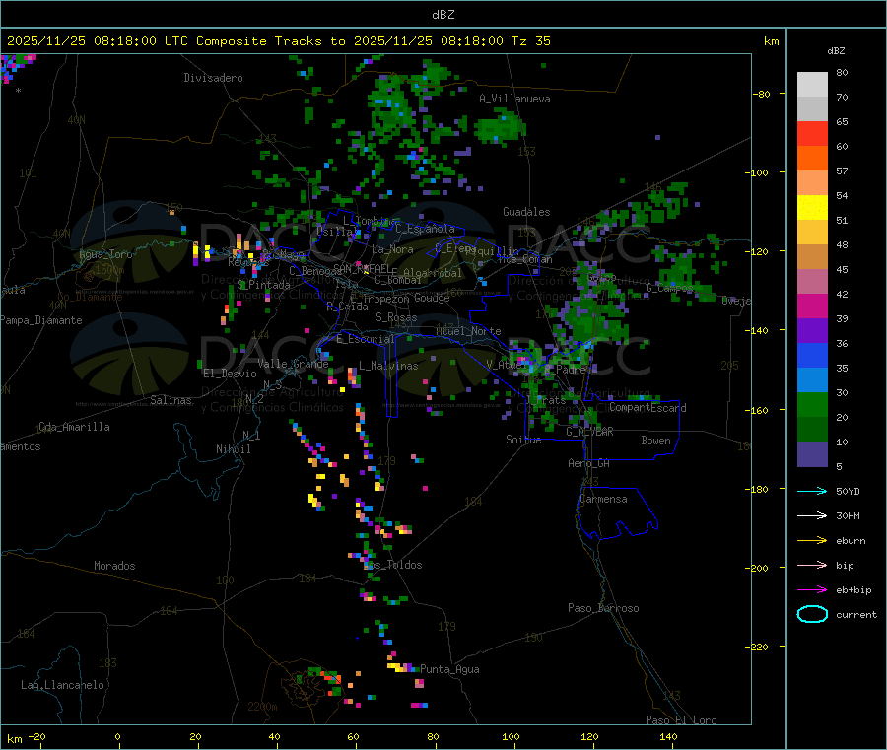The height and width of the screenshot is (750, 887).
Task: Select the red 60 dBZ color swatch
Action: pyautogui.click(x=812, y=133)
